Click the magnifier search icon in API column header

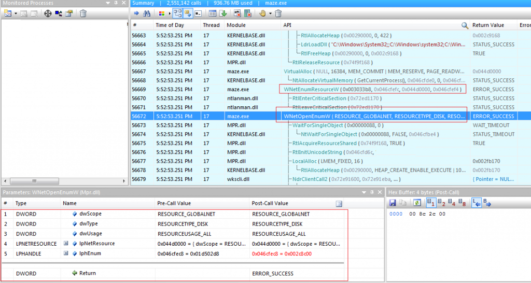coord(465,25)
